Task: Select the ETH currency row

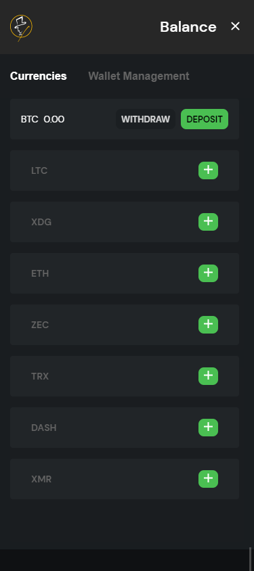Action: (x=125, y=273)
